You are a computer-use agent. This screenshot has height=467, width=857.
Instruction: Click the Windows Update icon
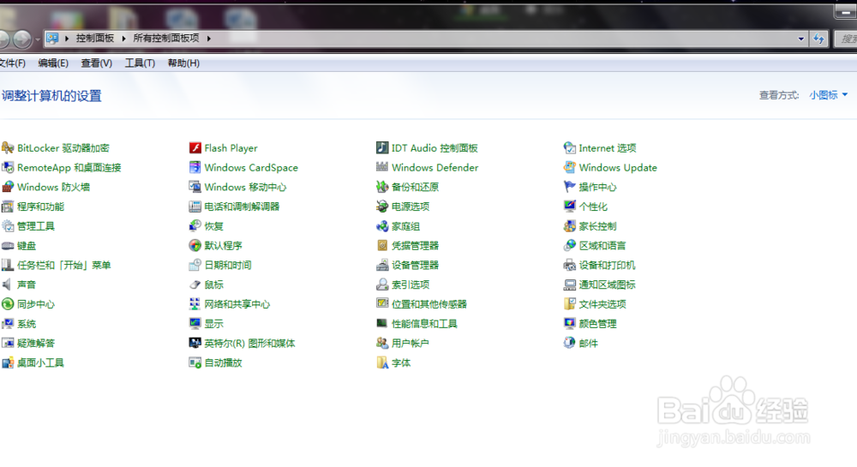pos(570,167)
